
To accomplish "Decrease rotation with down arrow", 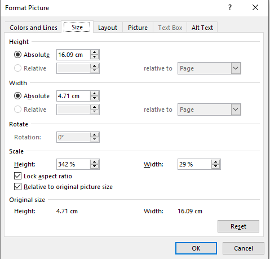I will [x=94, y=139].
